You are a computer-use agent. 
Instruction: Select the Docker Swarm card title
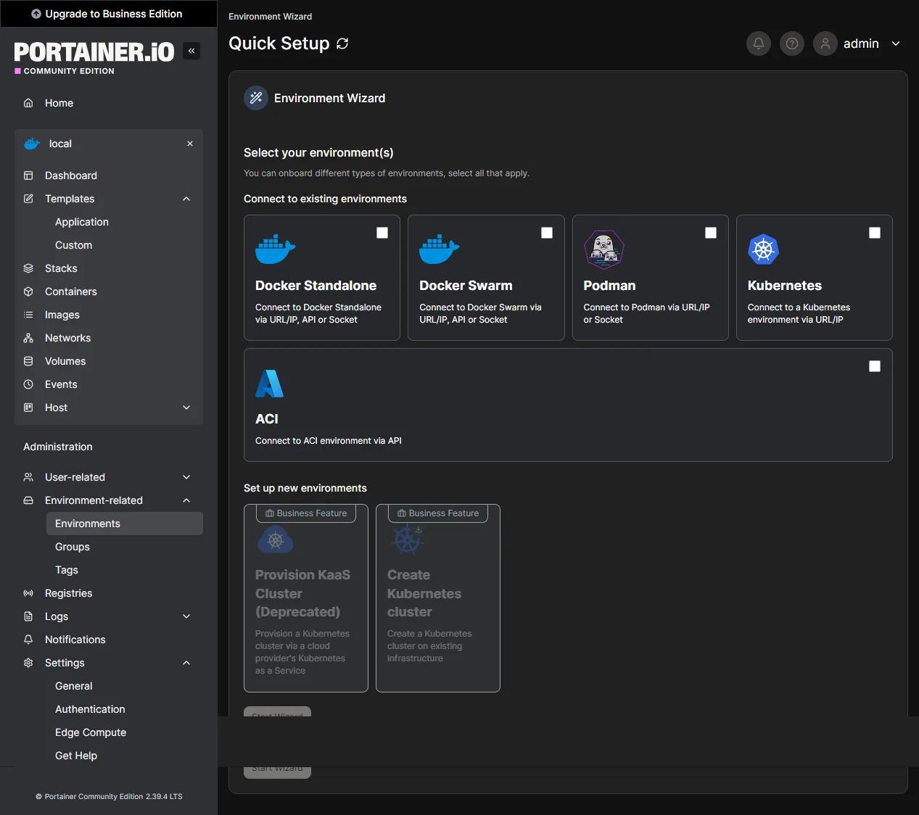pyautogui.click(x=466, y=286)
